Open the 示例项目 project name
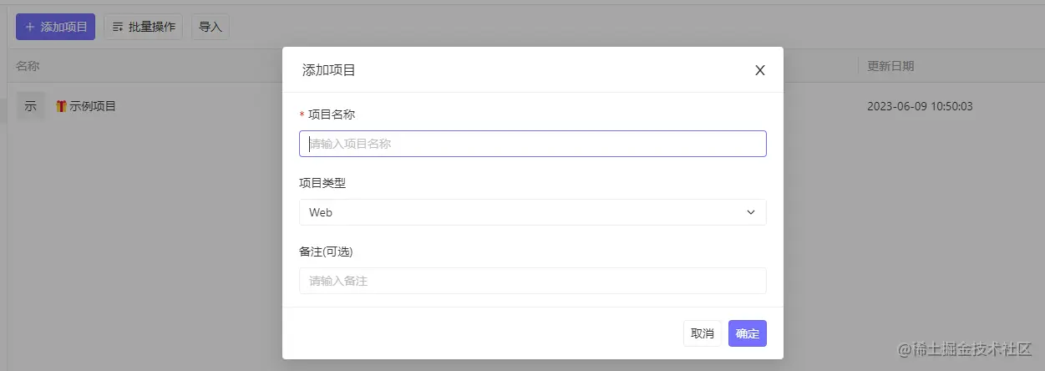The width and height of the screenshot is (1045, 371). pyautogui.click(x=93, y=106)
